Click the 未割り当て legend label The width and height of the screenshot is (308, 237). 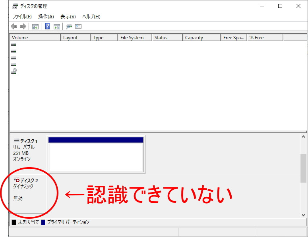point(28,222)
